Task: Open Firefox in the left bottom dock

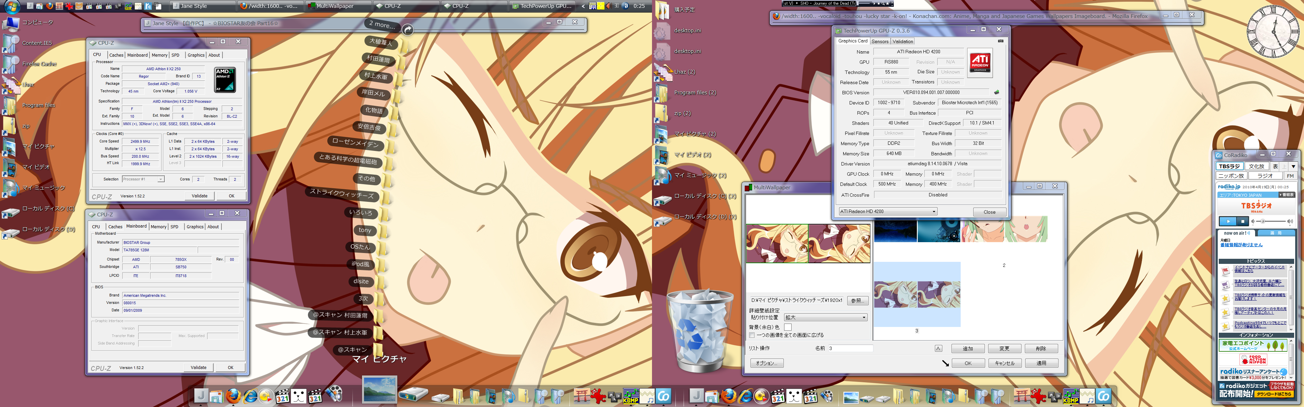Action: 233,396
